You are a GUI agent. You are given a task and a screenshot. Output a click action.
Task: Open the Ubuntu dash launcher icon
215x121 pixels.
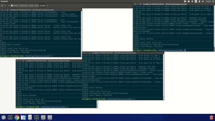click(x=3, y=117)
